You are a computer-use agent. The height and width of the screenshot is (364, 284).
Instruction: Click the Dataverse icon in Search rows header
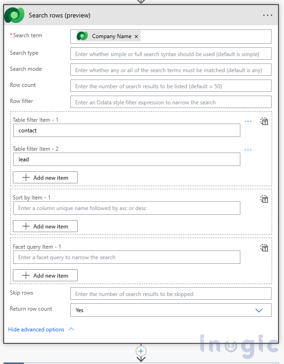point(14,15)
